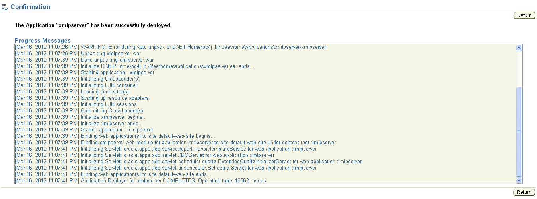Click the SchedulerServlet initializing line
Screen dimensions: 537x199
(x=166, y=168)
